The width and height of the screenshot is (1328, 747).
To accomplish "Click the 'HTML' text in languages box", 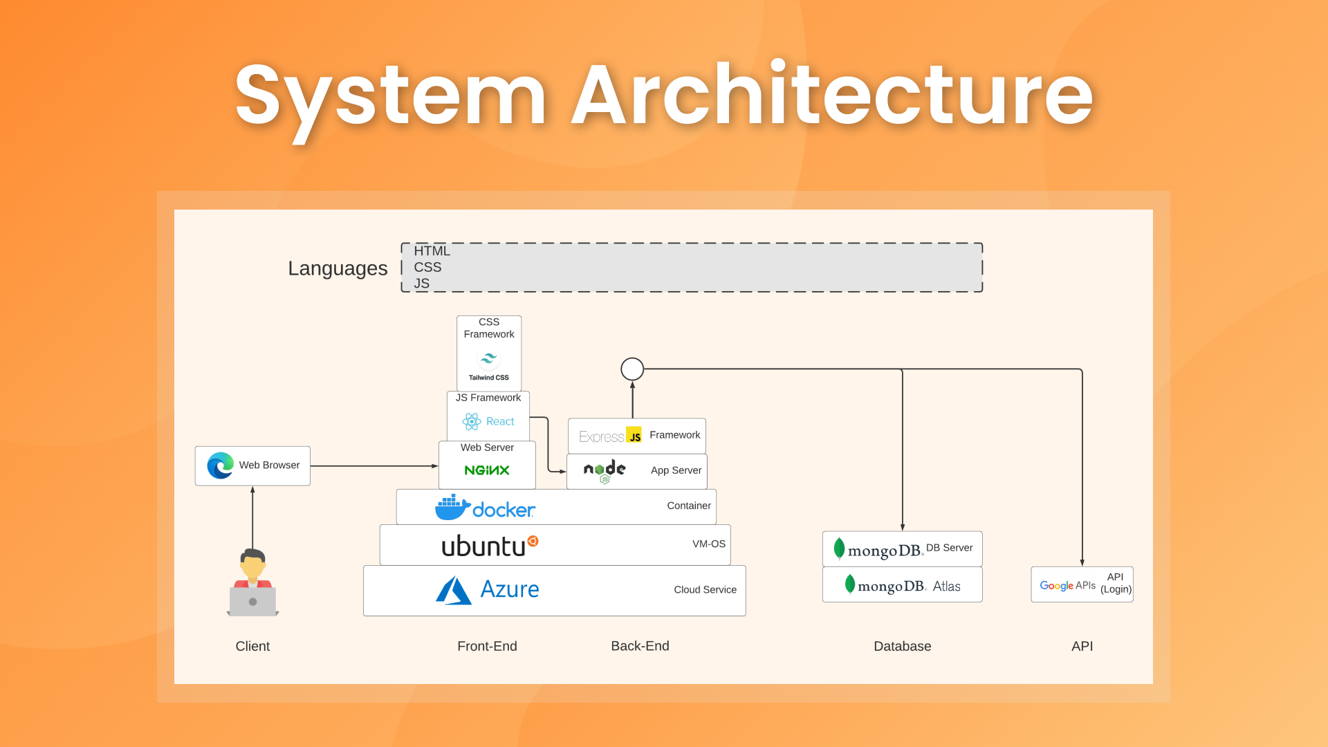I will tap(432, 251).
